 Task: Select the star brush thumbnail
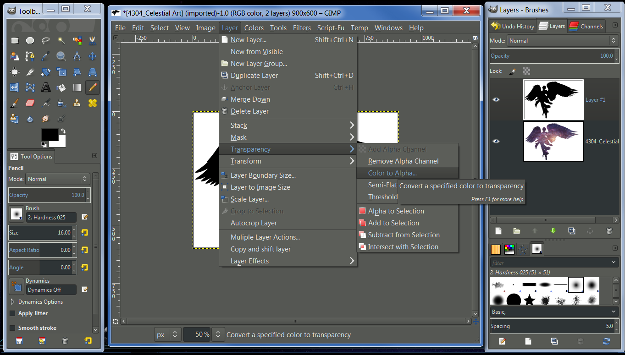[530, 300]
